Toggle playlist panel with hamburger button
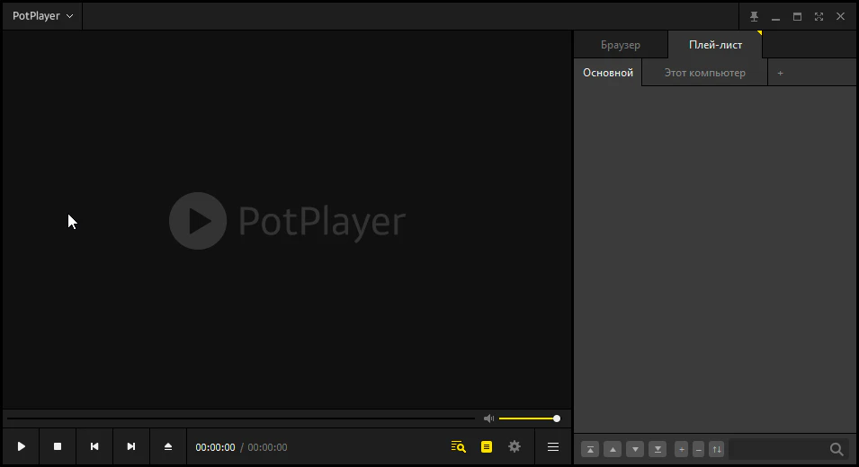This screenshot has width=859, height=467. (553, 446)
